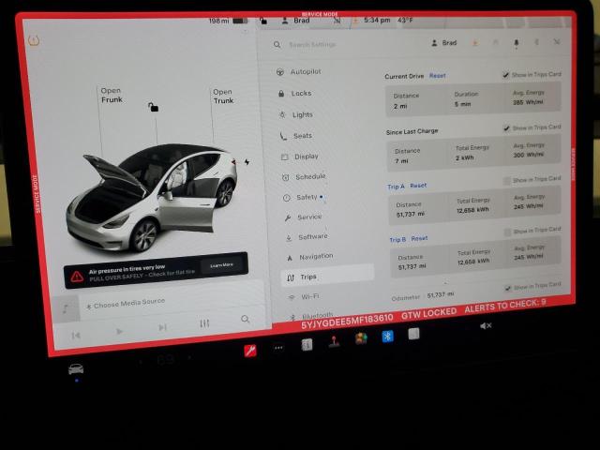The height and width of the screenshot is (450, 600).
Task: Play the media
Action: tap(119, 331)
